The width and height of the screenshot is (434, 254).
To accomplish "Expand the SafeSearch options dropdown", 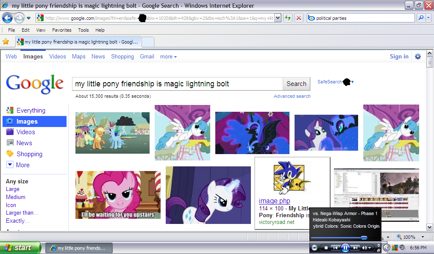I will 352,82.
